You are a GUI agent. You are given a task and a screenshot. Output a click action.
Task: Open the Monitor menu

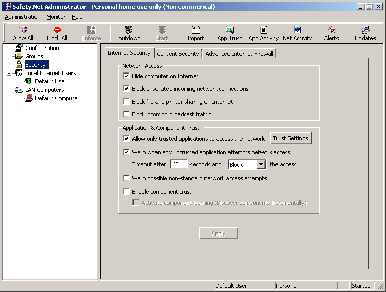[x=56, y=17]
